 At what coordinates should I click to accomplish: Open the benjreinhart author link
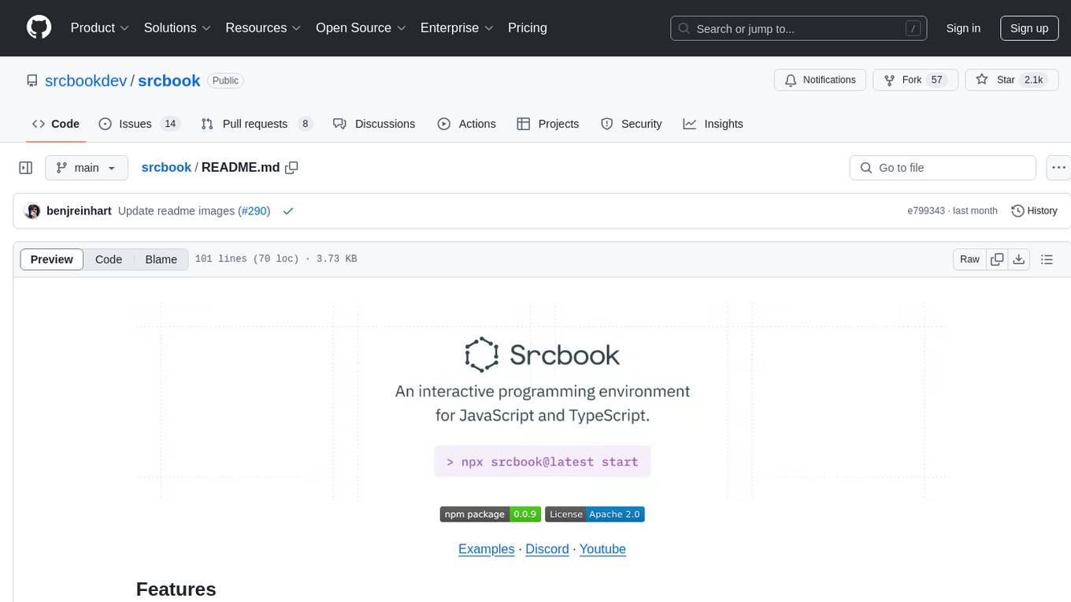(79, 211)
